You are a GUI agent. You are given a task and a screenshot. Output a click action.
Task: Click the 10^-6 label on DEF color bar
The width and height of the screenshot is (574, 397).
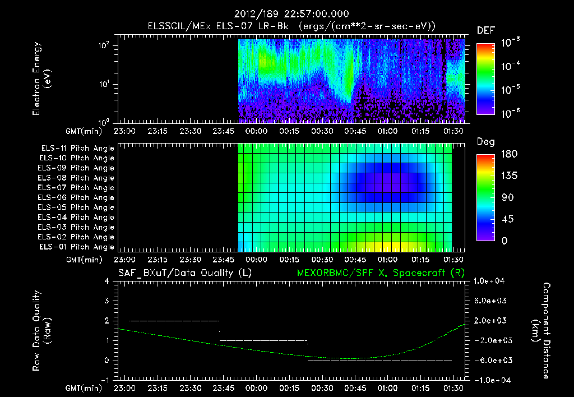[510, 113]
